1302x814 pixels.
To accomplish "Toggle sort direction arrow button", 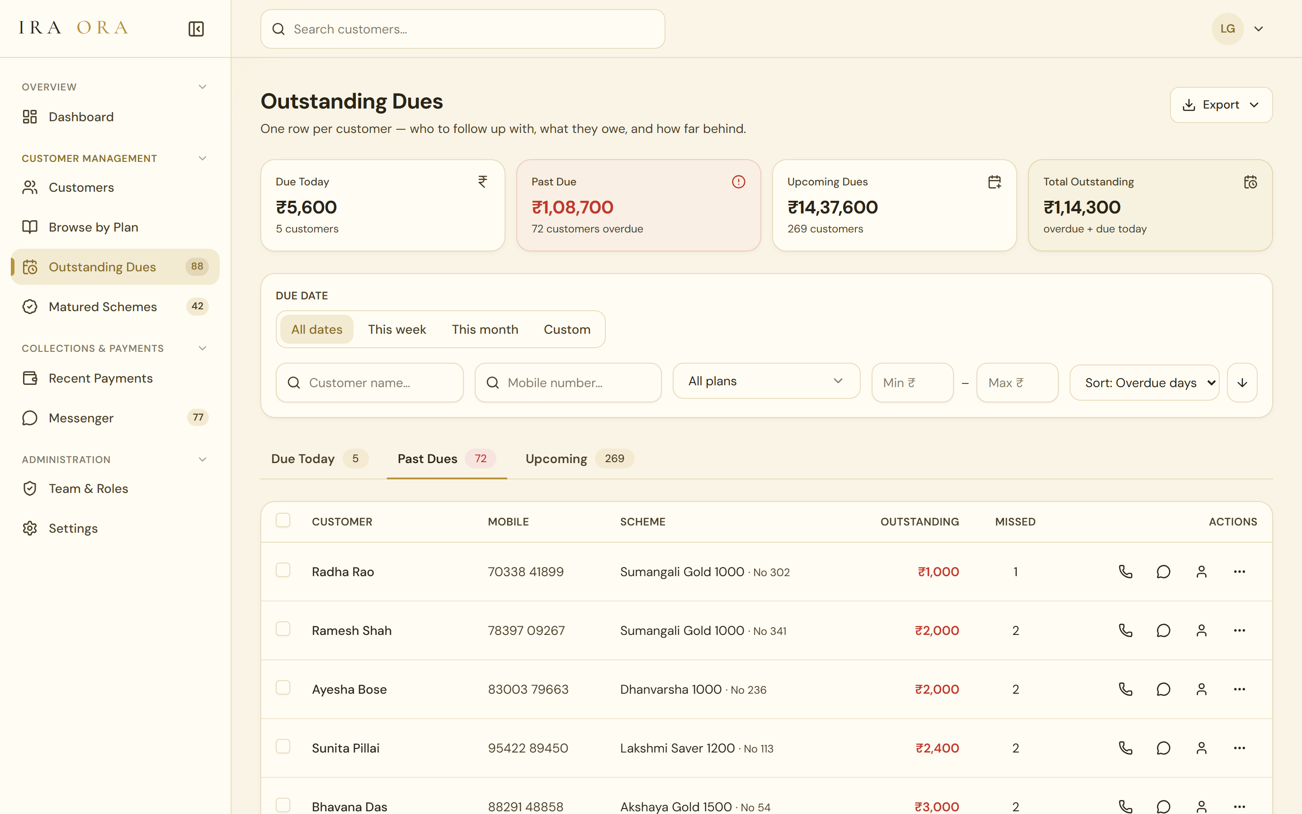I will pyautogui.click(x=1242, y=383).
